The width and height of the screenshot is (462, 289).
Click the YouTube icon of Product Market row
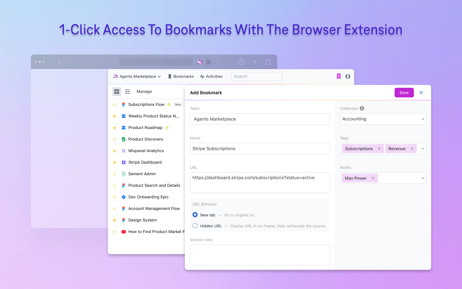(x=123, y=232)
